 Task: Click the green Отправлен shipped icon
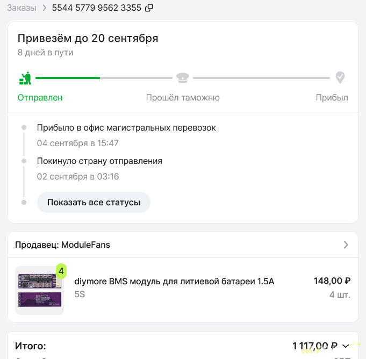point(25,78)
